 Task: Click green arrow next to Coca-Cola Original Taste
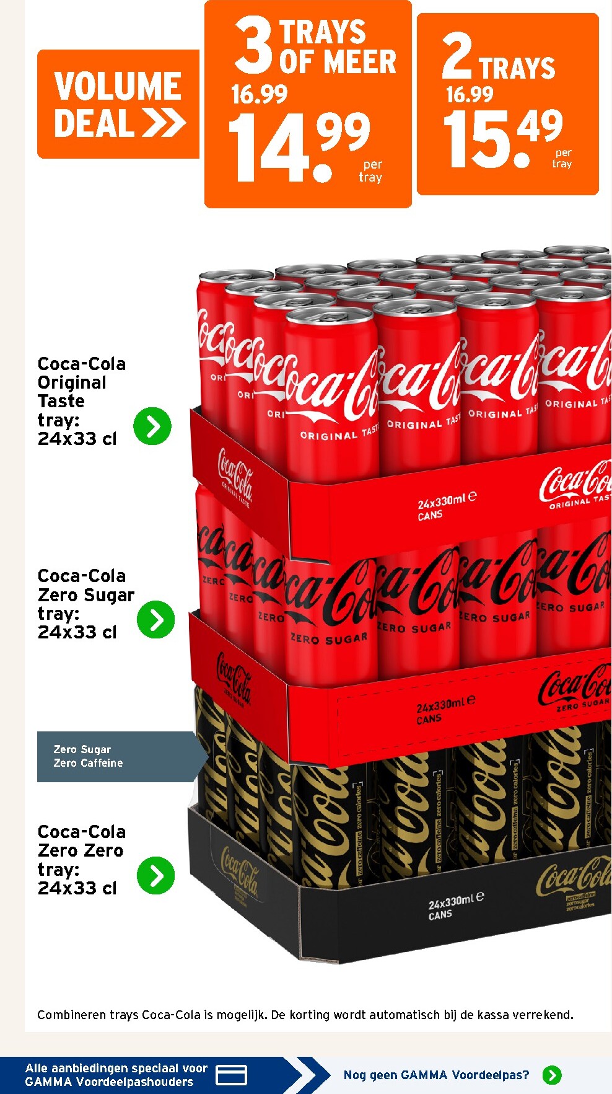coord(152,426)
